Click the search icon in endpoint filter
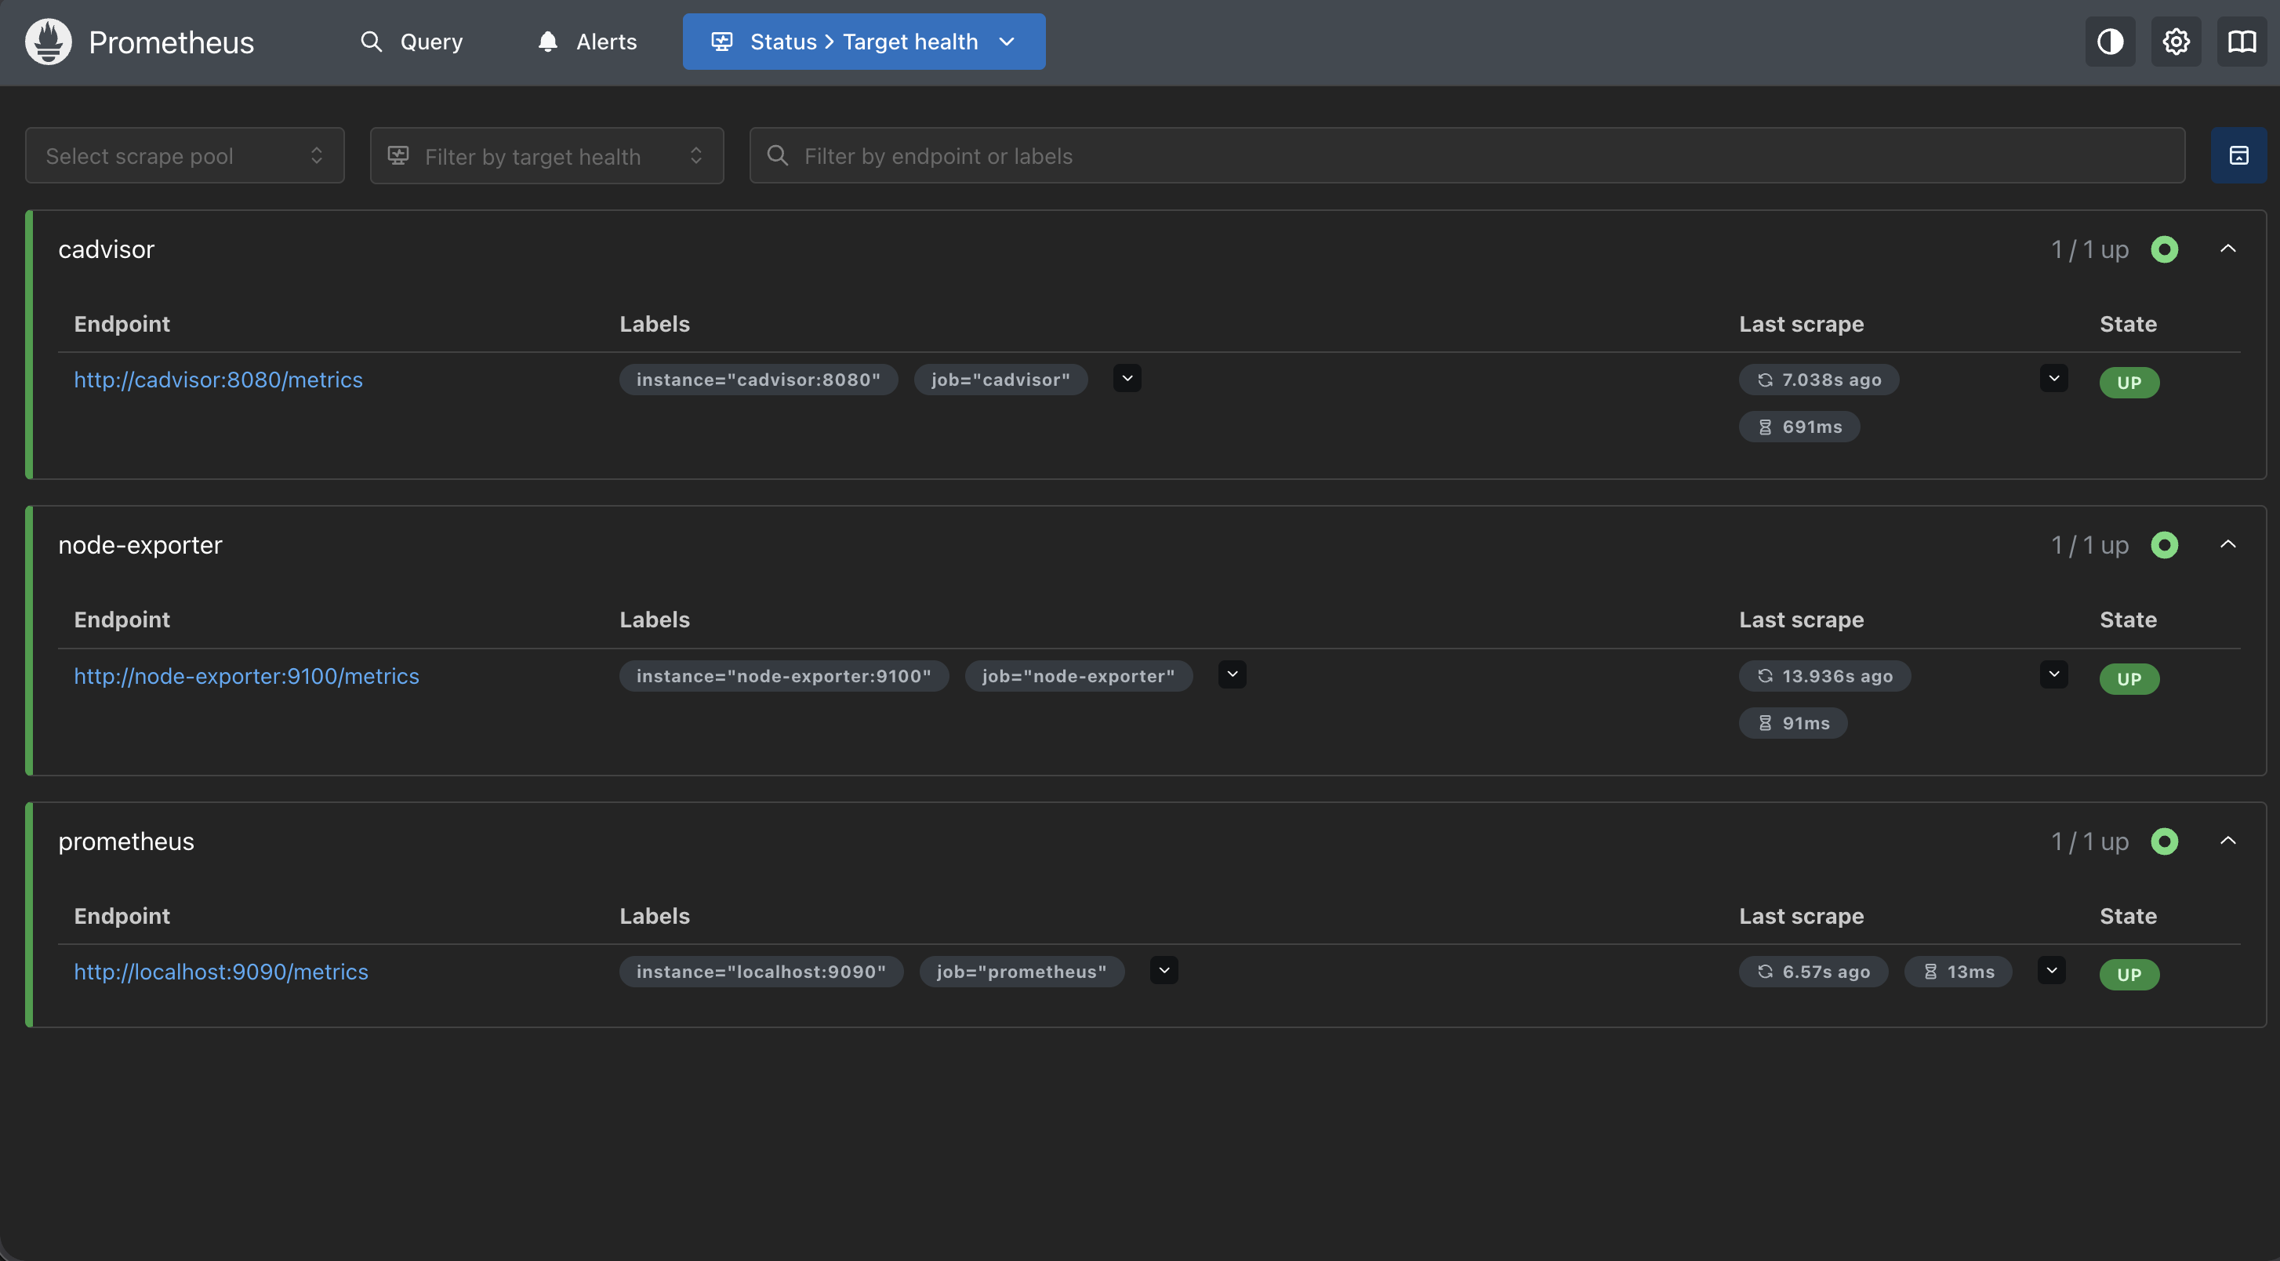Image resolution: width=2280 pixels, height=1261 pixels. click(777, 156)
